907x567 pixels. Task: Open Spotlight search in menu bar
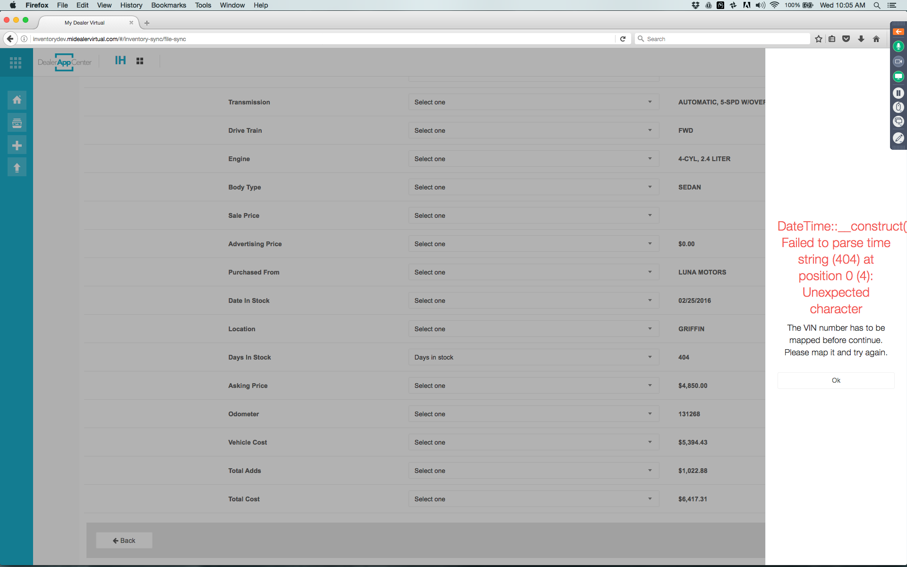tap(877, 5)
